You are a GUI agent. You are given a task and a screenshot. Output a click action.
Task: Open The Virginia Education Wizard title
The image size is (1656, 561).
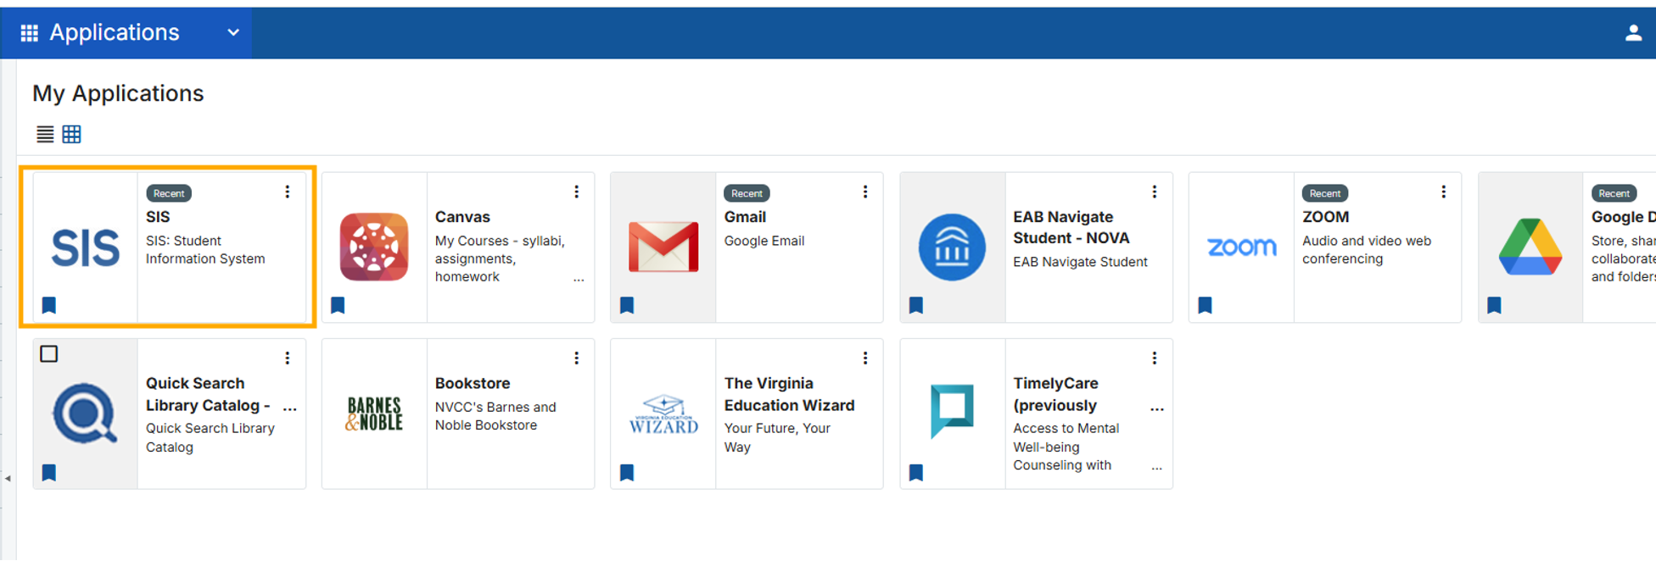789,394
